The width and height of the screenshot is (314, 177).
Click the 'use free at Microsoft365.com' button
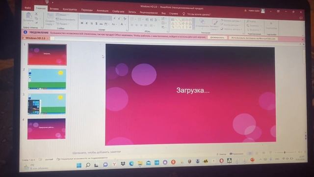(253, 38)
